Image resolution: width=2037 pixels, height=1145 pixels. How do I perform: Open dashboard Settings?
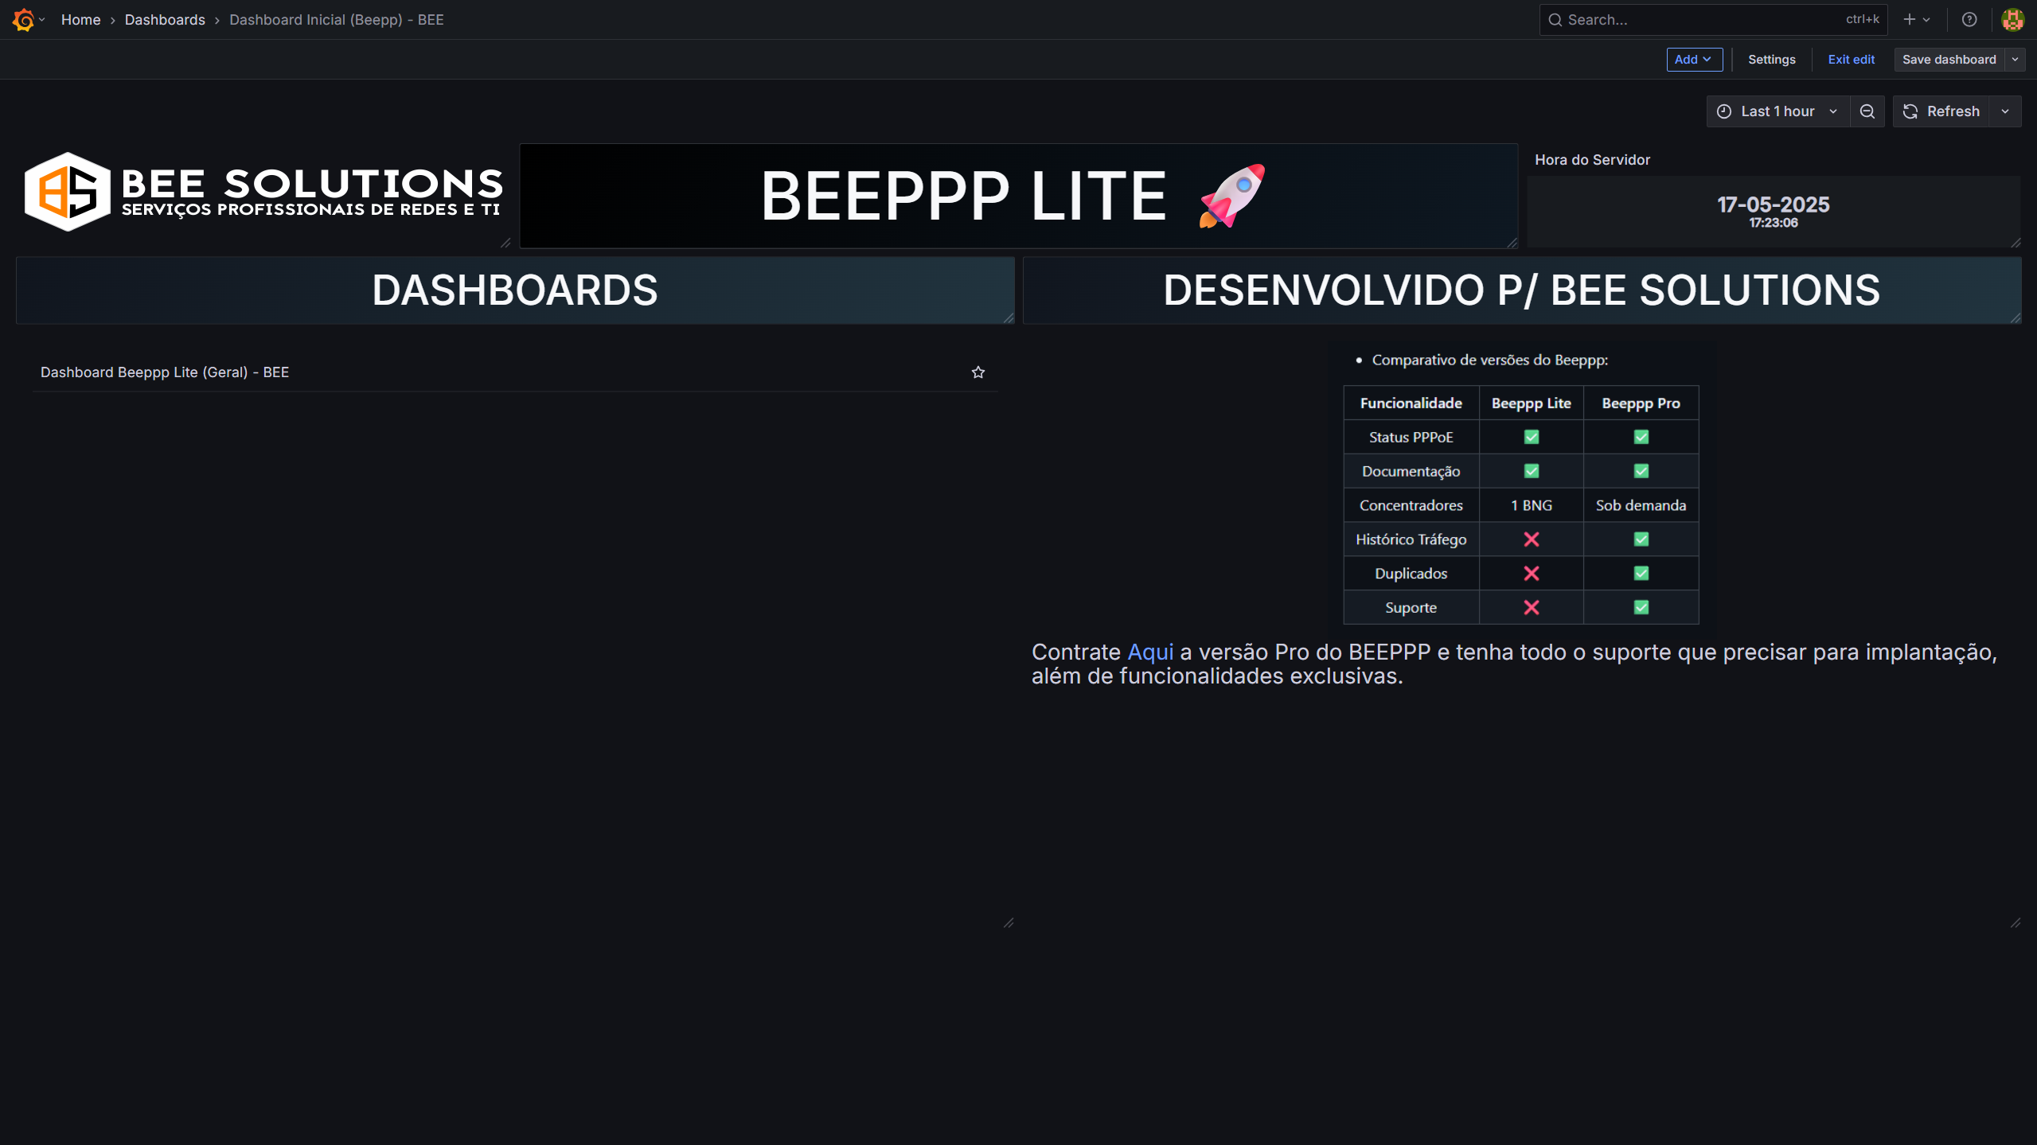pyautogui.click(x=1771, y=59)
